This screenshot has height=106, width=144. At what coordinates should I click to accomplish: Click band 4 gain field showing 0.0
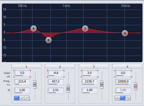click(123, 74)
